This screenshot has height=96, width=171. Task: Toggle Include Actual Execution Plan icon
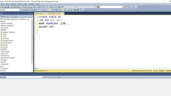pos(53,10)
